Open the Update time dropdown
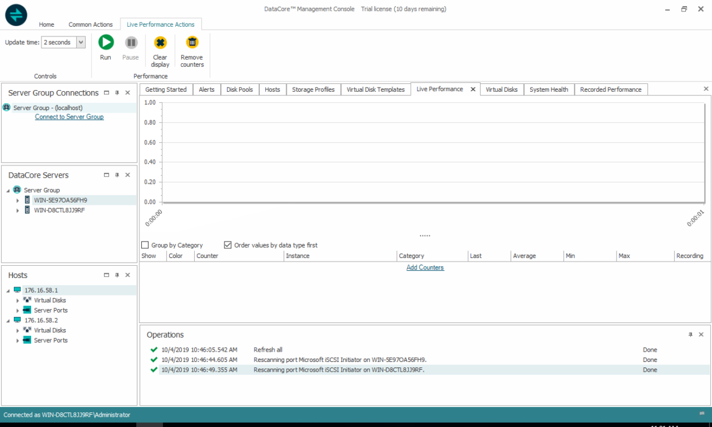This screenshot has width=712, height=427. tap(81, 42)
